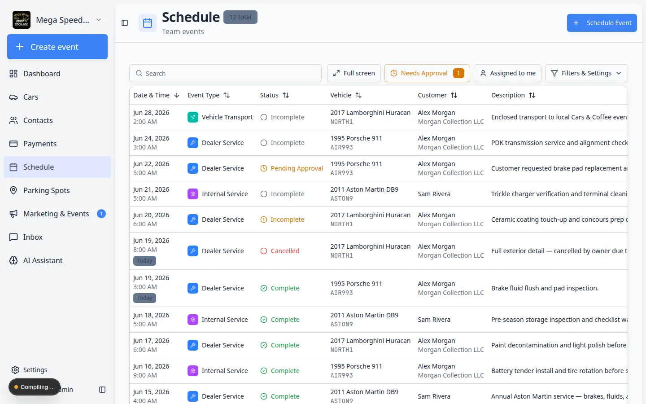Open the Marketing & Events section
The width and height of the screenshot is (646, 404).
[57, 214]
